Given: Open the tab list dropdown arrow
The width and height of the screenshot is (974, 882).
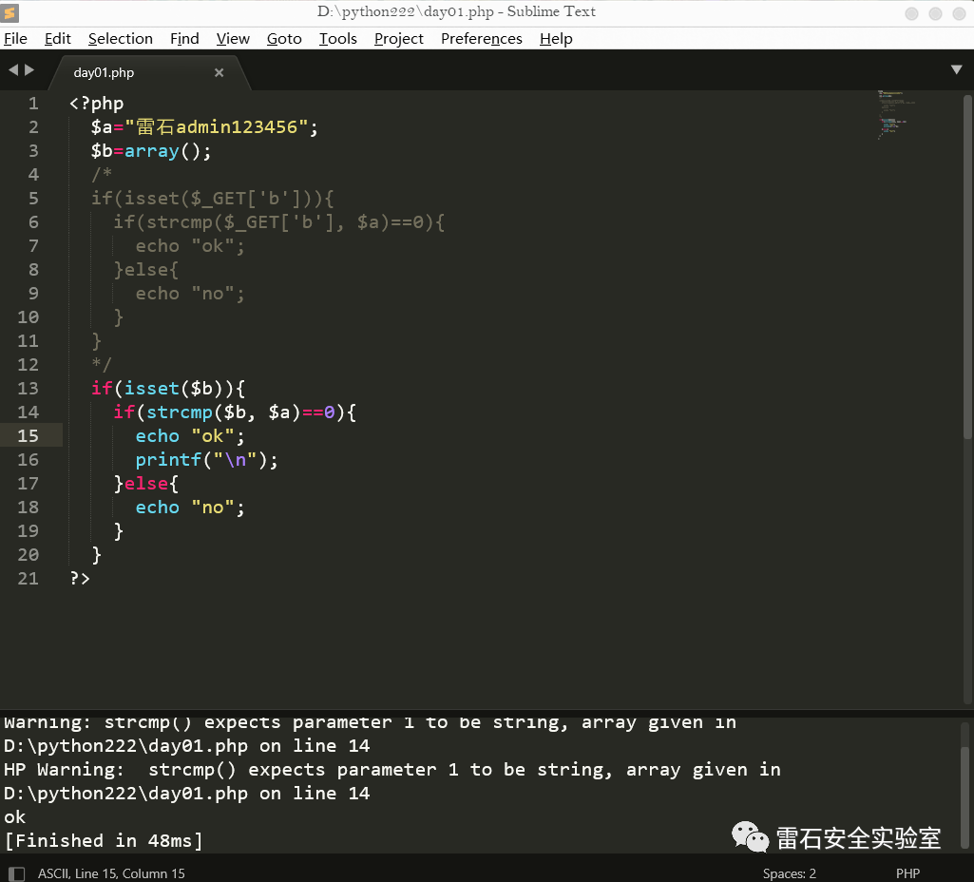Looking at the screenshot, I should 956,70.
